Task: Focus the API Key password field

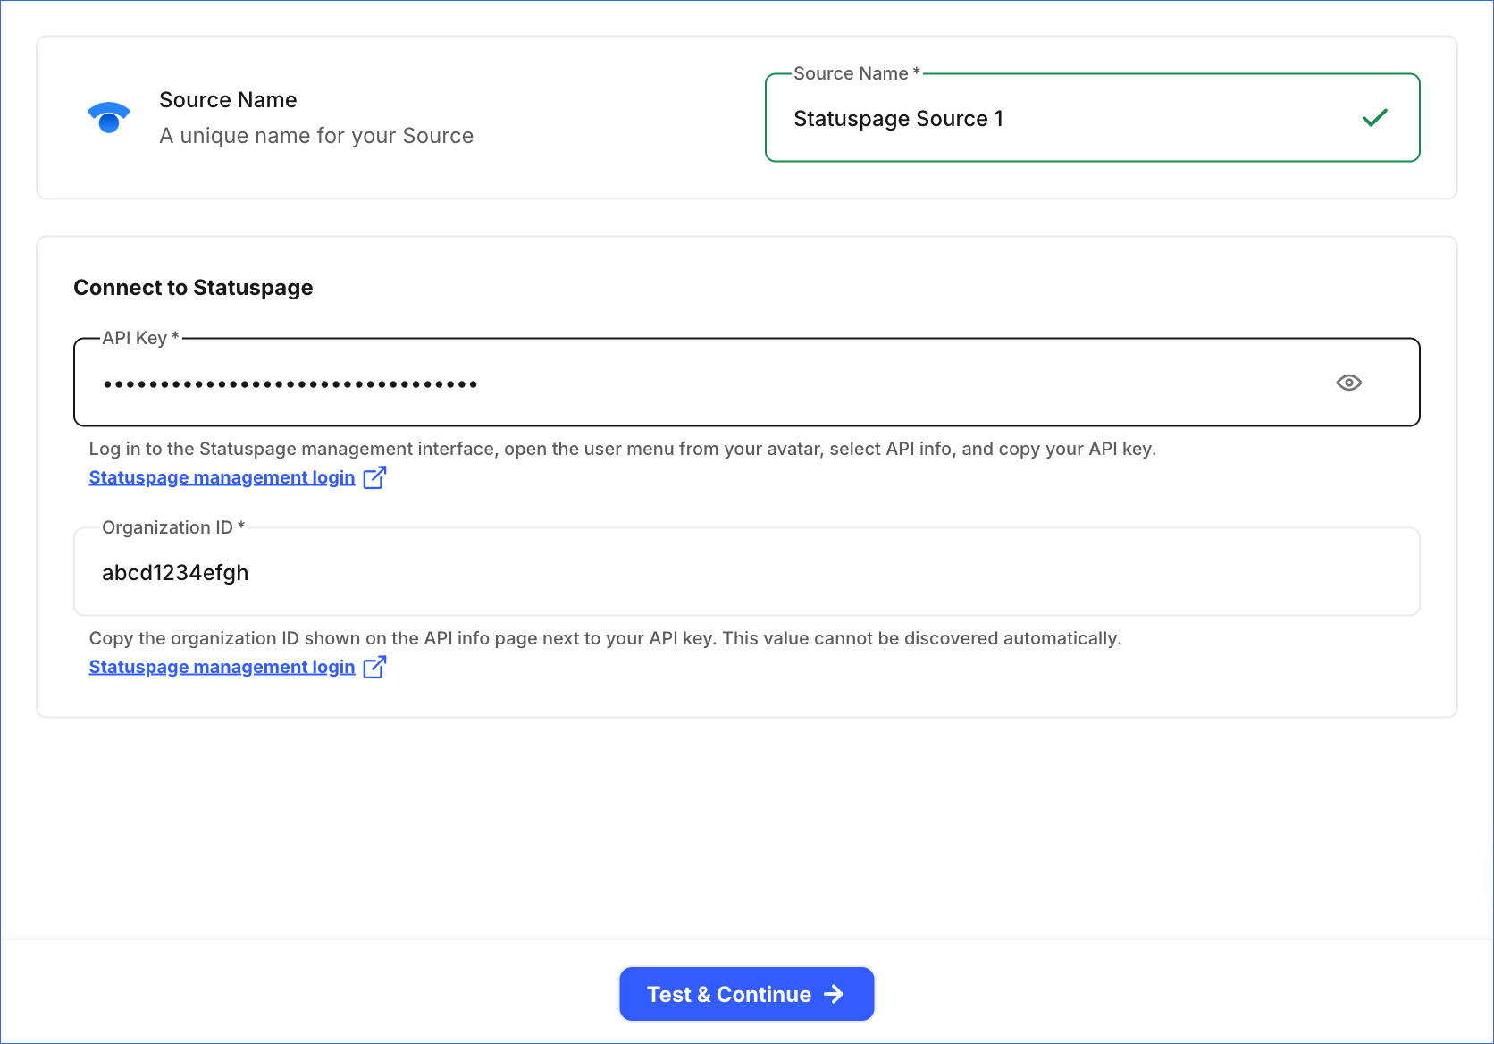Action: pyautogui.click(x=746, y=383)
